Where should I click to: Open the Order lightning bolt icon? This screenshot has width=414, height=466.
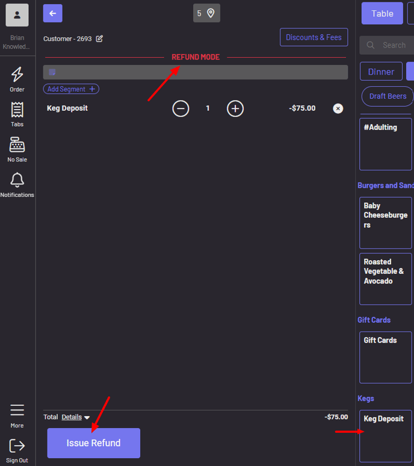pyautogui.click(x=17, y=75)
